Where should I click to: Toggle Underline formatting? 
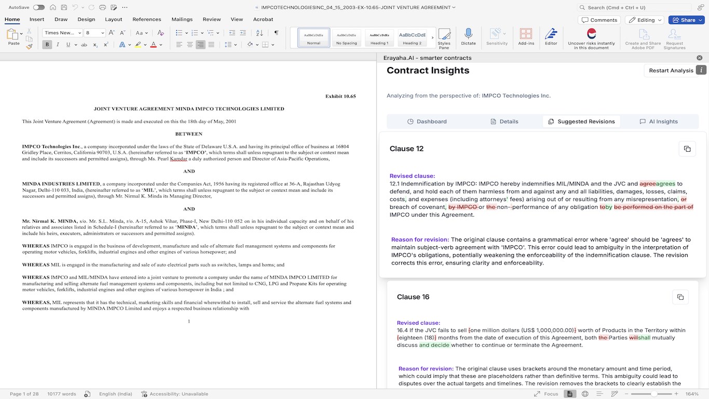[68, 45]
